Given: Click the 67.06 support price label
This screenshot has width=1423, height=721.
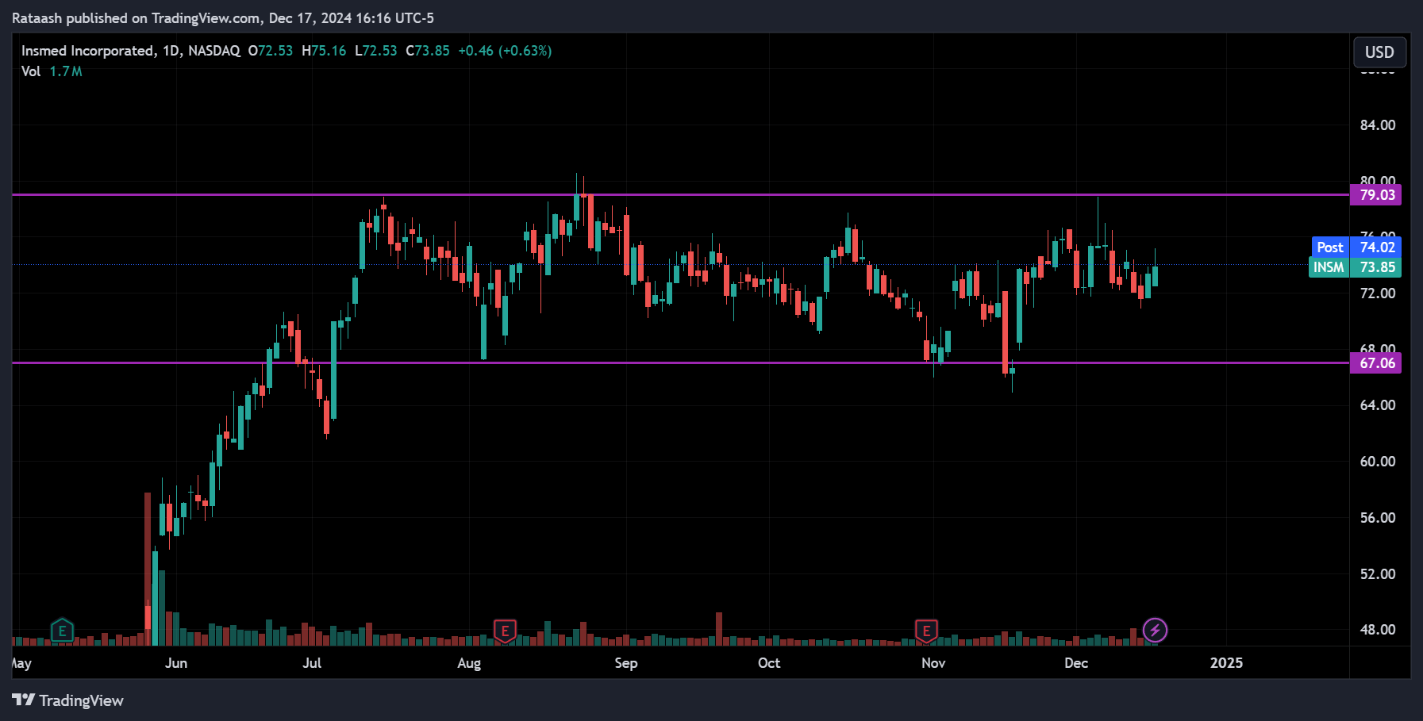Looking at the screenshot, I should point(1376,363).
